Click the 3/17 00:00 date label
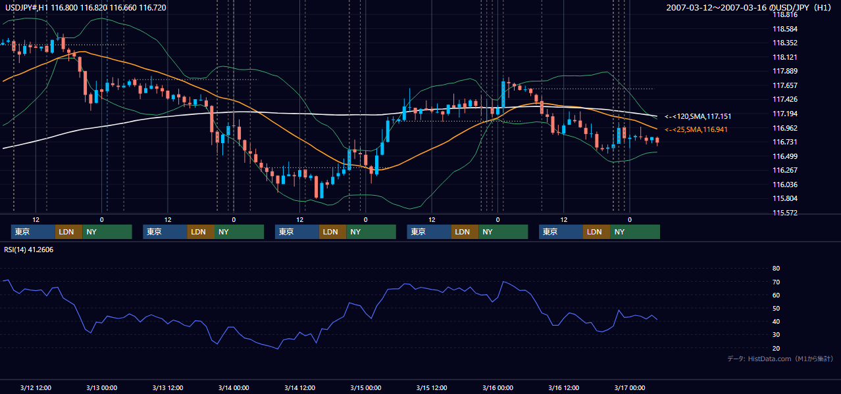This screenshot has width=841, height=394. [629, 388]
